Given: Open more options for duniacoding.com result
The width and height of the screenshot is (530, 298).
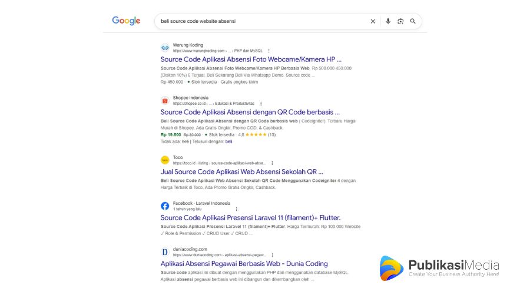Looking at the screenshot, I should [x=273, y=255].
